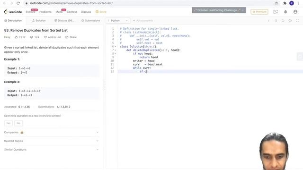Open the Python language dropdown
The height and width of the screenshot is (170, 303).
[118, 20]
